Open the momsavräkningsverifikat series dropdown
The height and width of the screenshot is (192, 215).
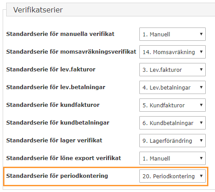point(173,52)
